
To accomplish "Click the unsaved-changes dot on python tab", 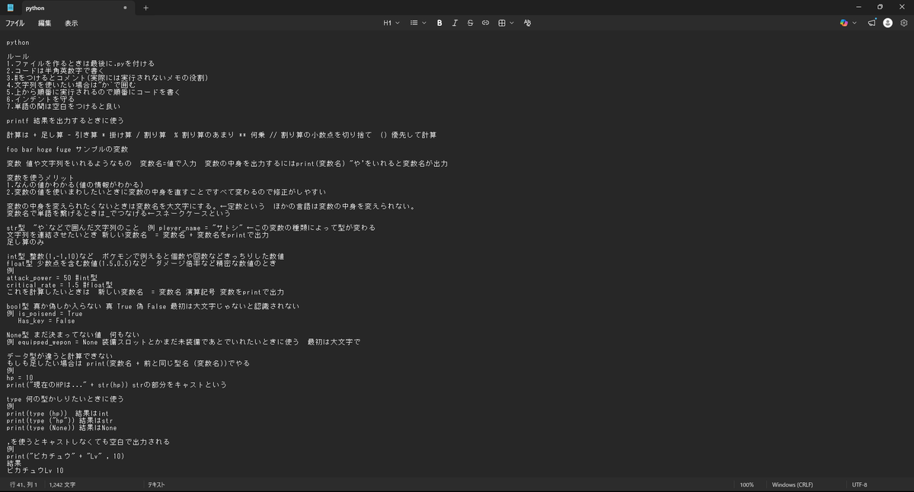I will (126, 8).
